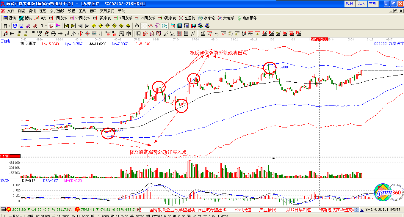The height and width of the screenshot is (217, 404).
Task: Toggle the crosshair cursor button
Action: [144, 26]
